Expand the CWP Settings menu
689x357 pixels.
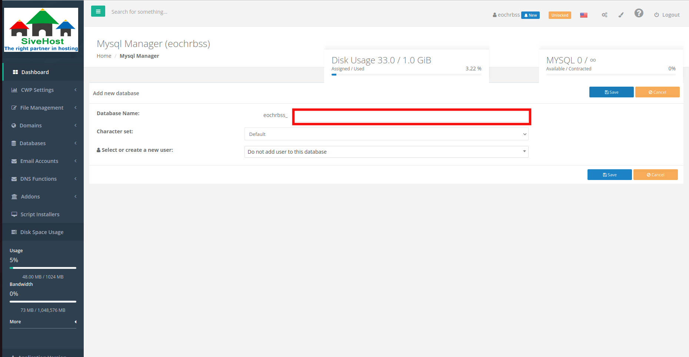coord(43,90)
